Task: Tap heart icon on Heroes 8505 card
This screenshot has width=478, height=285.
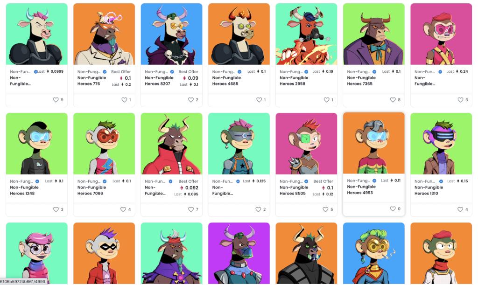Action: [x=325, y=209]
